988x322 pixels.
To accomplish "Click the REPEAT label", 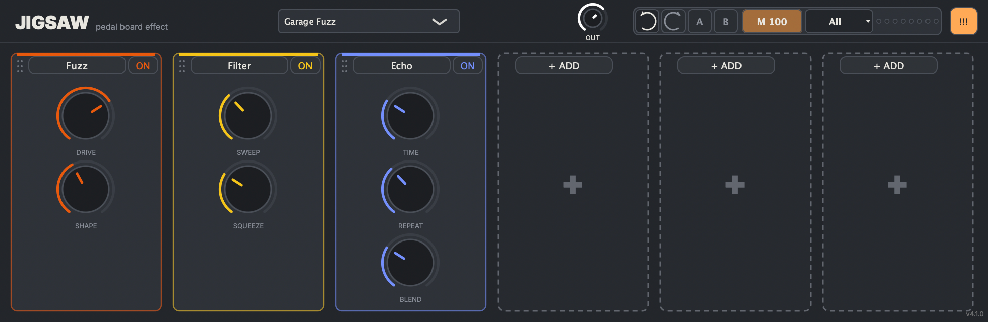I will [x=410, y=226].
